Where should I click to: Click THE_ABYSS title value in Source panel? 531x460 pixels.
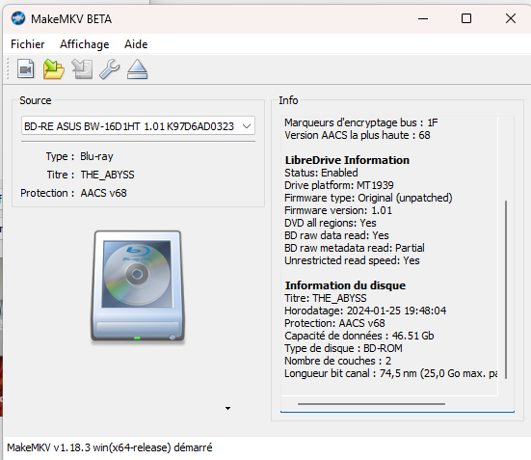click(107, 175)
